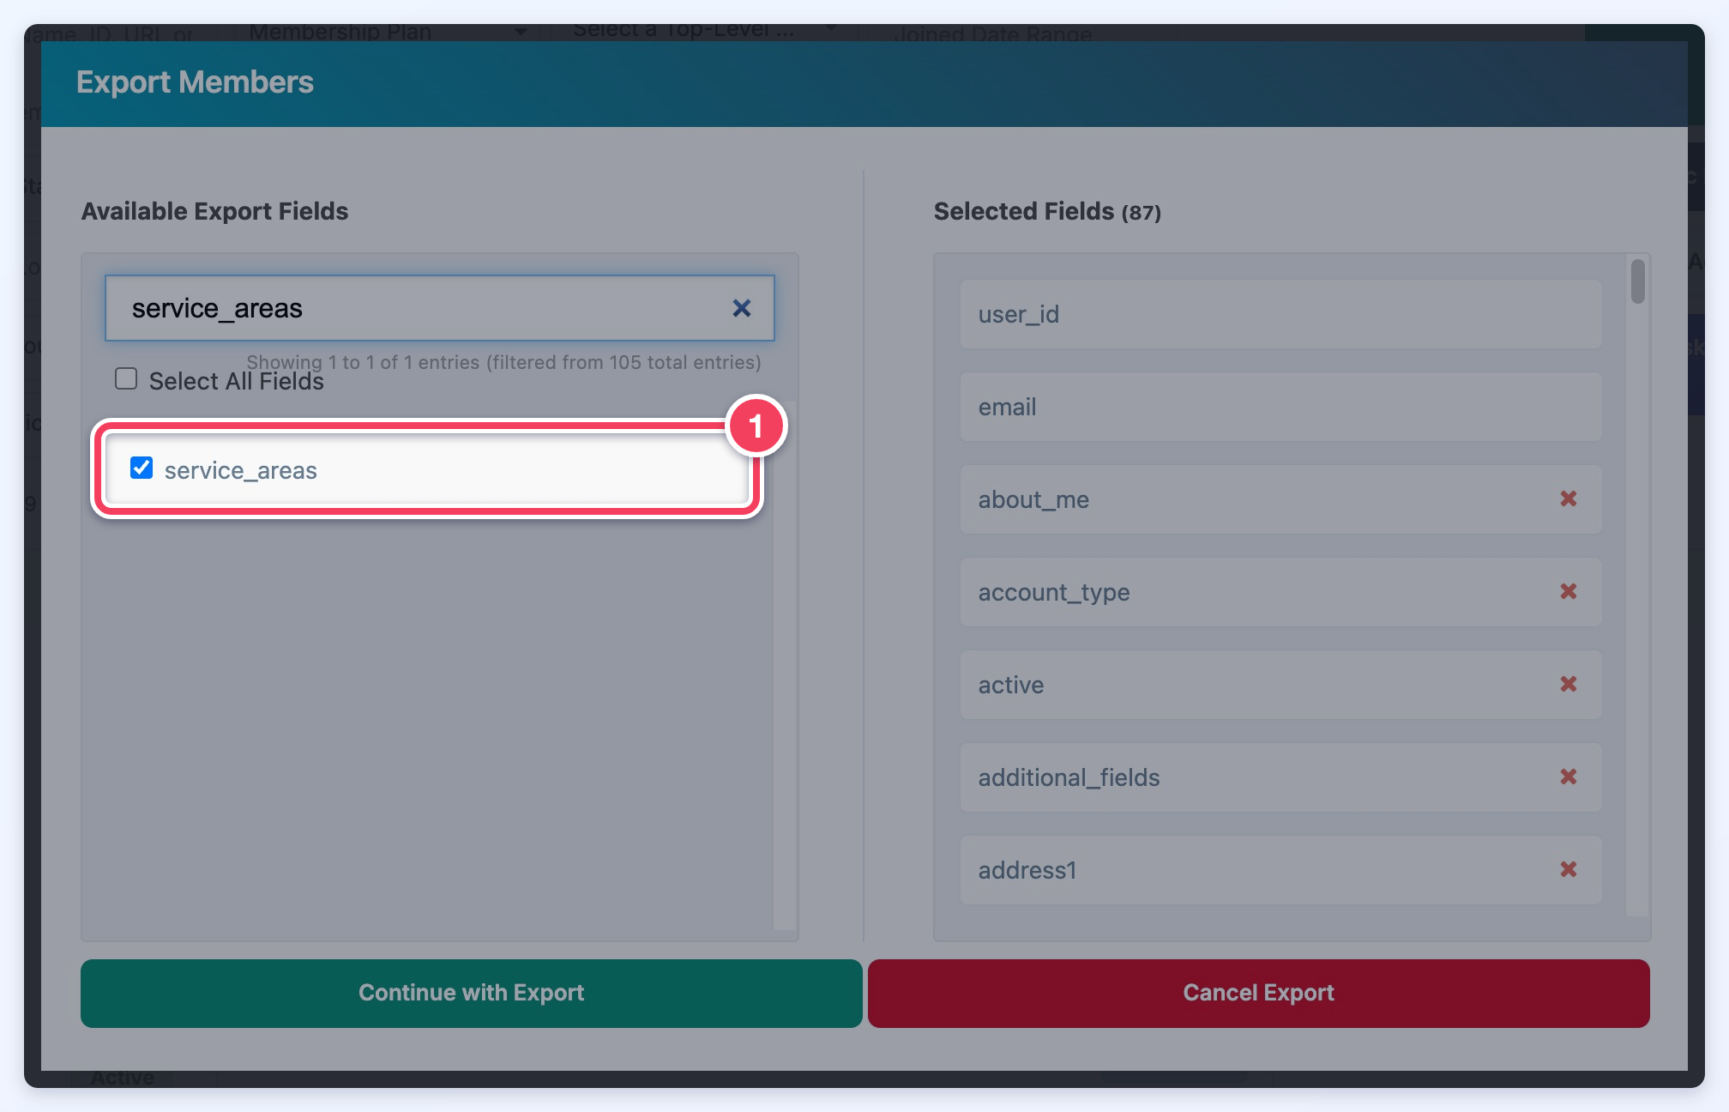The width and height of the screenshot is (1729, 1112).
Task: Check the Select All Fields checkbox
Action: coord(126,378)
